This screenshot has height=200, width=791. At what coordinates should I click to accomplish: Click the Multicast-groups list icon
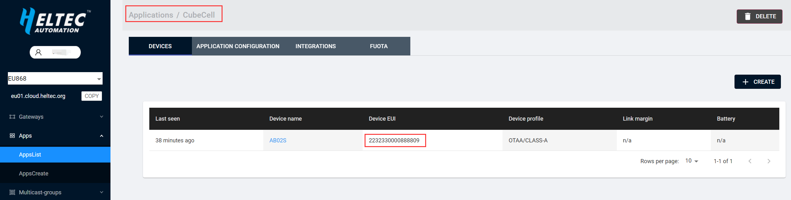12,192
